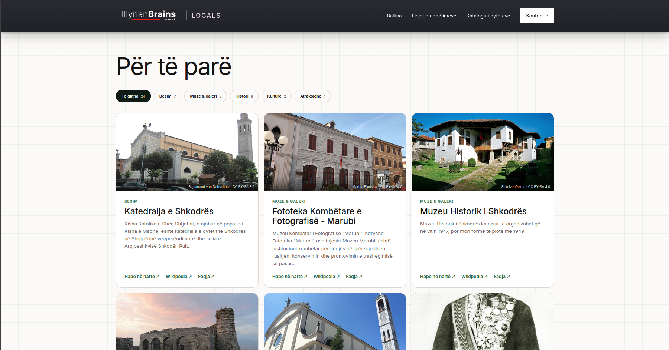The height and width of the screenshot is (350, 669).
Task: Open Fototeka Marubi on the map
Action: tap(290, 277)
